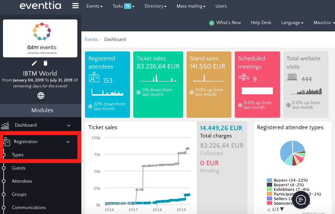Click the Registration badge icon in sidebar
335x214 pixels.
click(6, 142)
